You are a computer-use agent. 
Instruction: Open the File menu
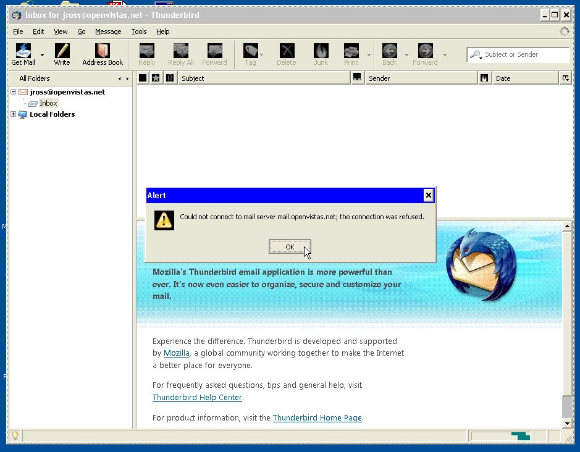(18, 31)
